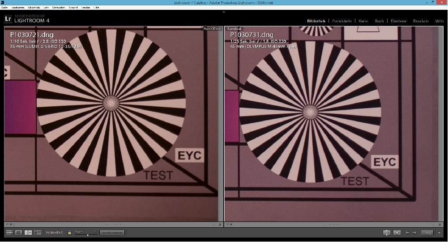The height and width of the screenshot is (242, 448).
Task: Switch to the Web module
Action: coord(439,21)
